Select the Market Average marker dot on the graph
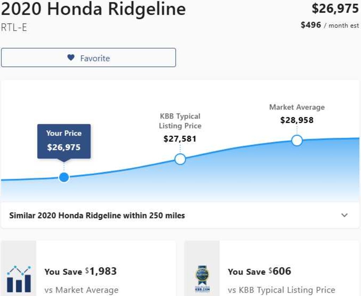This screenshot has width=361, height=296. [x=297, y=140]
